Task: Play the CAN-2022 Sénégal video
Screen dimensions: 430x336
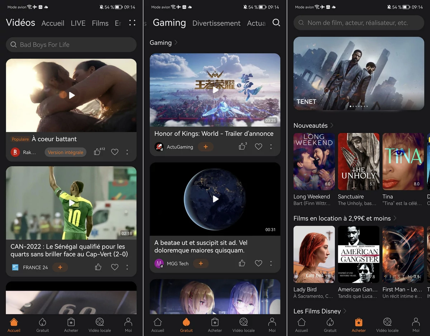Action: coord(72,203)
